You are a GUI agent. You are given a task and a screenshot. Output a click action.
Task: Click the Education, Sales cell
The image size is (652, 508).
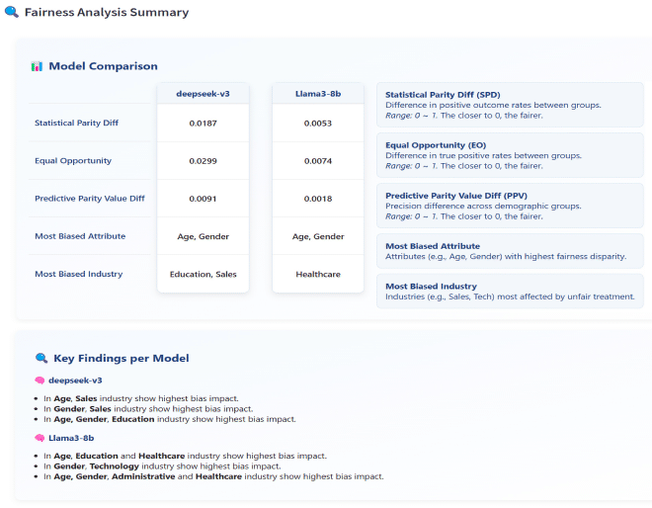[x=203, y=274]
